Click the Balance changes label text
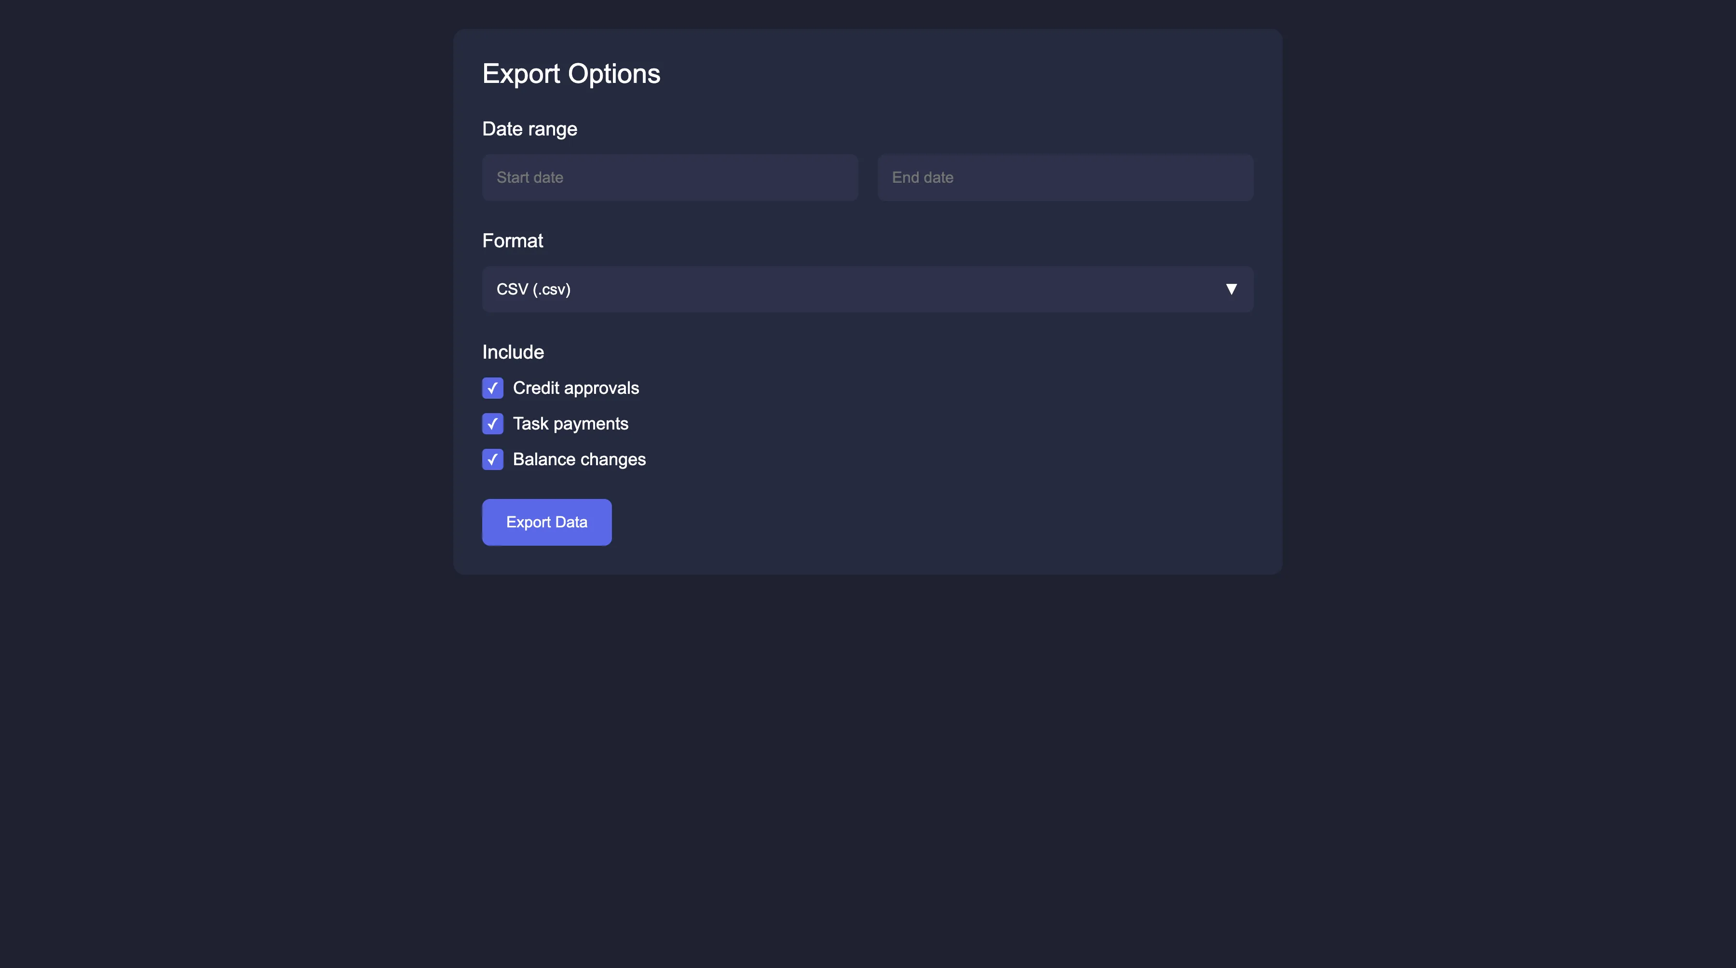 (x=579, y=459)
